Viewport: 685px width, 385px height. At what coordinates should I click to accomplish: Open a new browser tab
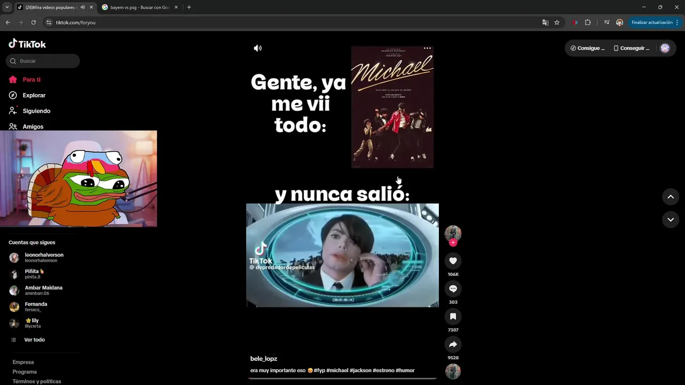point(189,7)
